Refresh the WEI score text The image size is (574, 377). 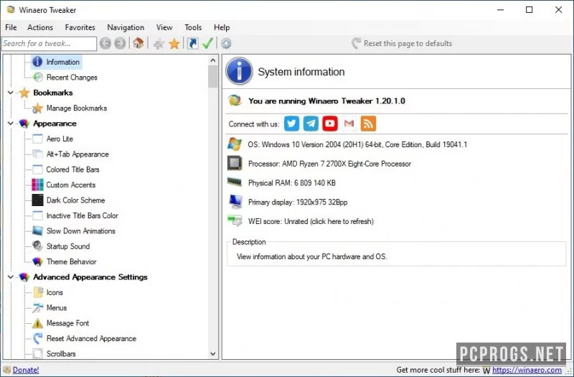(x=311, y=221)
